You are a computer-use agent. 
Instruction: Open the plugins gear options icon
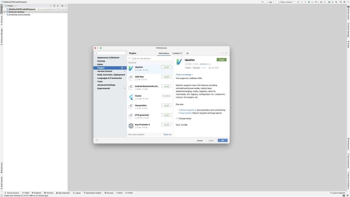pyautogui.click(x=188, y=53)
